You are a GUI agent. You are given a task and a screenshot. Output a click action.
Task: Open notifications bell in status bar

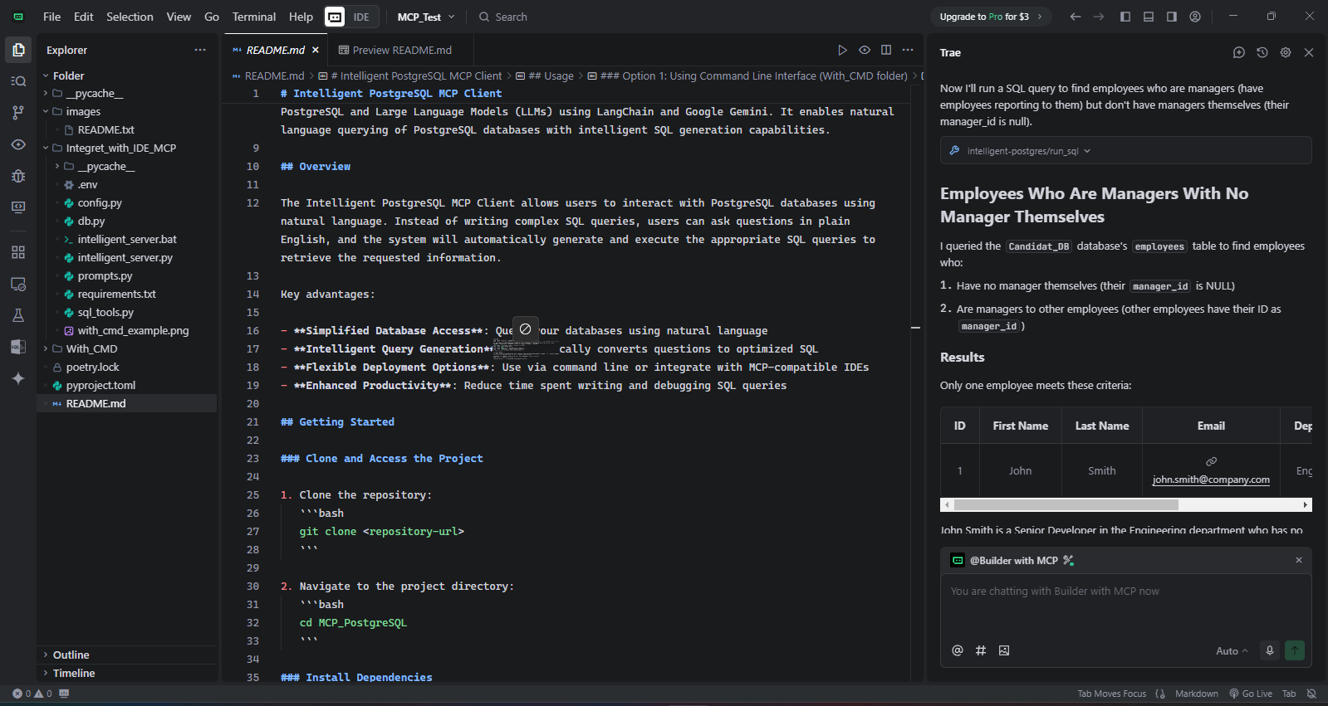[1311, 694]
